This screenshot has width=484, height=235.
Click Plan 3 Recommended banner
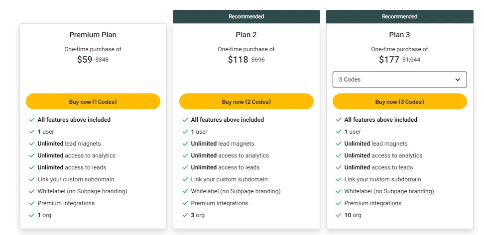tap(399, 16)
